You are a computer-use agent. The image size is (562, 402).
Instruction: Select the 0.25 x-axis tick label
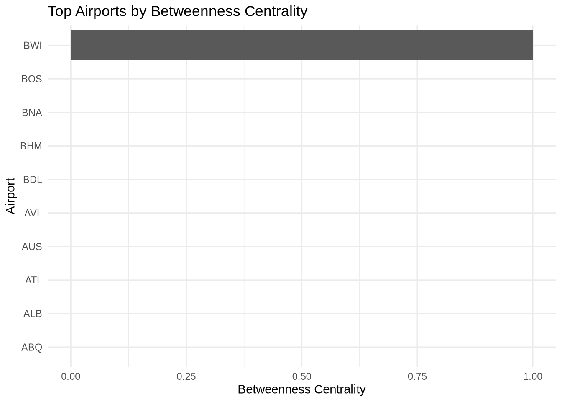click(186, 376)
